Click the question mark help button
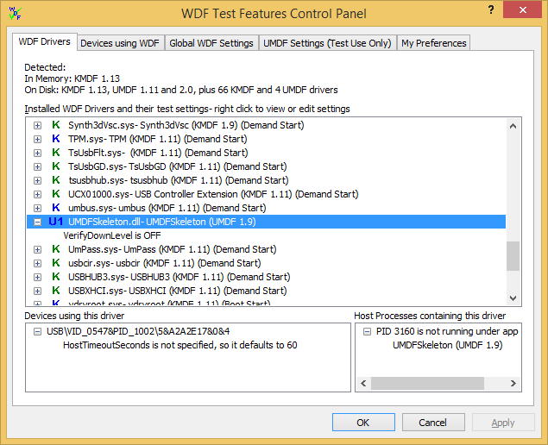 tap(491, 9)
